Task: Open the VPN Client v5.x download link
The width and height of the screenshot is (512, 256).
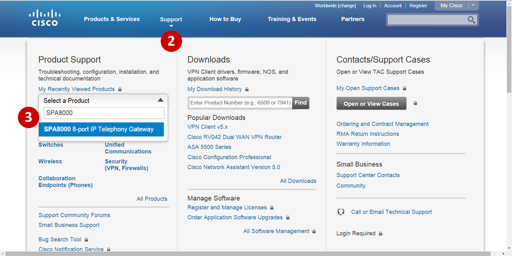Action: point(207,127)
